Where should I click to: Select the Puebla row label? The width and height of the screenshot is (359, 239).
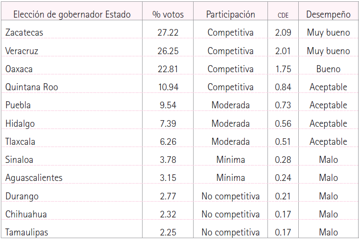(18, 105)
